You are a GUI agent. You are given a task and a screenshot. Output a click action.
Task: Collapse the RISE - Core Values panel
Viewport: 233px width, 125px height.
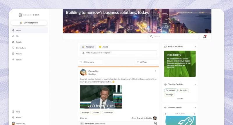(195, 47)
